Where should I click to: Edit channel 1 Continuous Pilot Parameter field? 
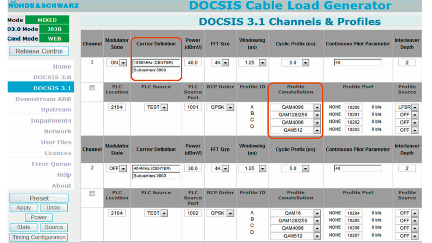(358, 63)
